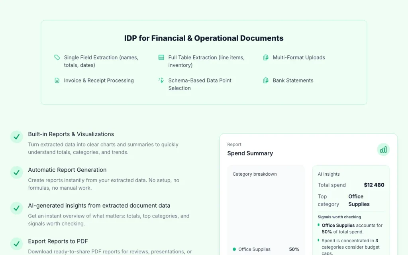Click the Export Reports to PDF title

coord(58,241)
